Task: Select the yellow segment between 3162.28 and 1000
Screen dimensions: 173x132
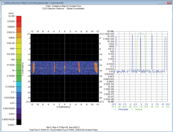Action: tap(19, 46)
